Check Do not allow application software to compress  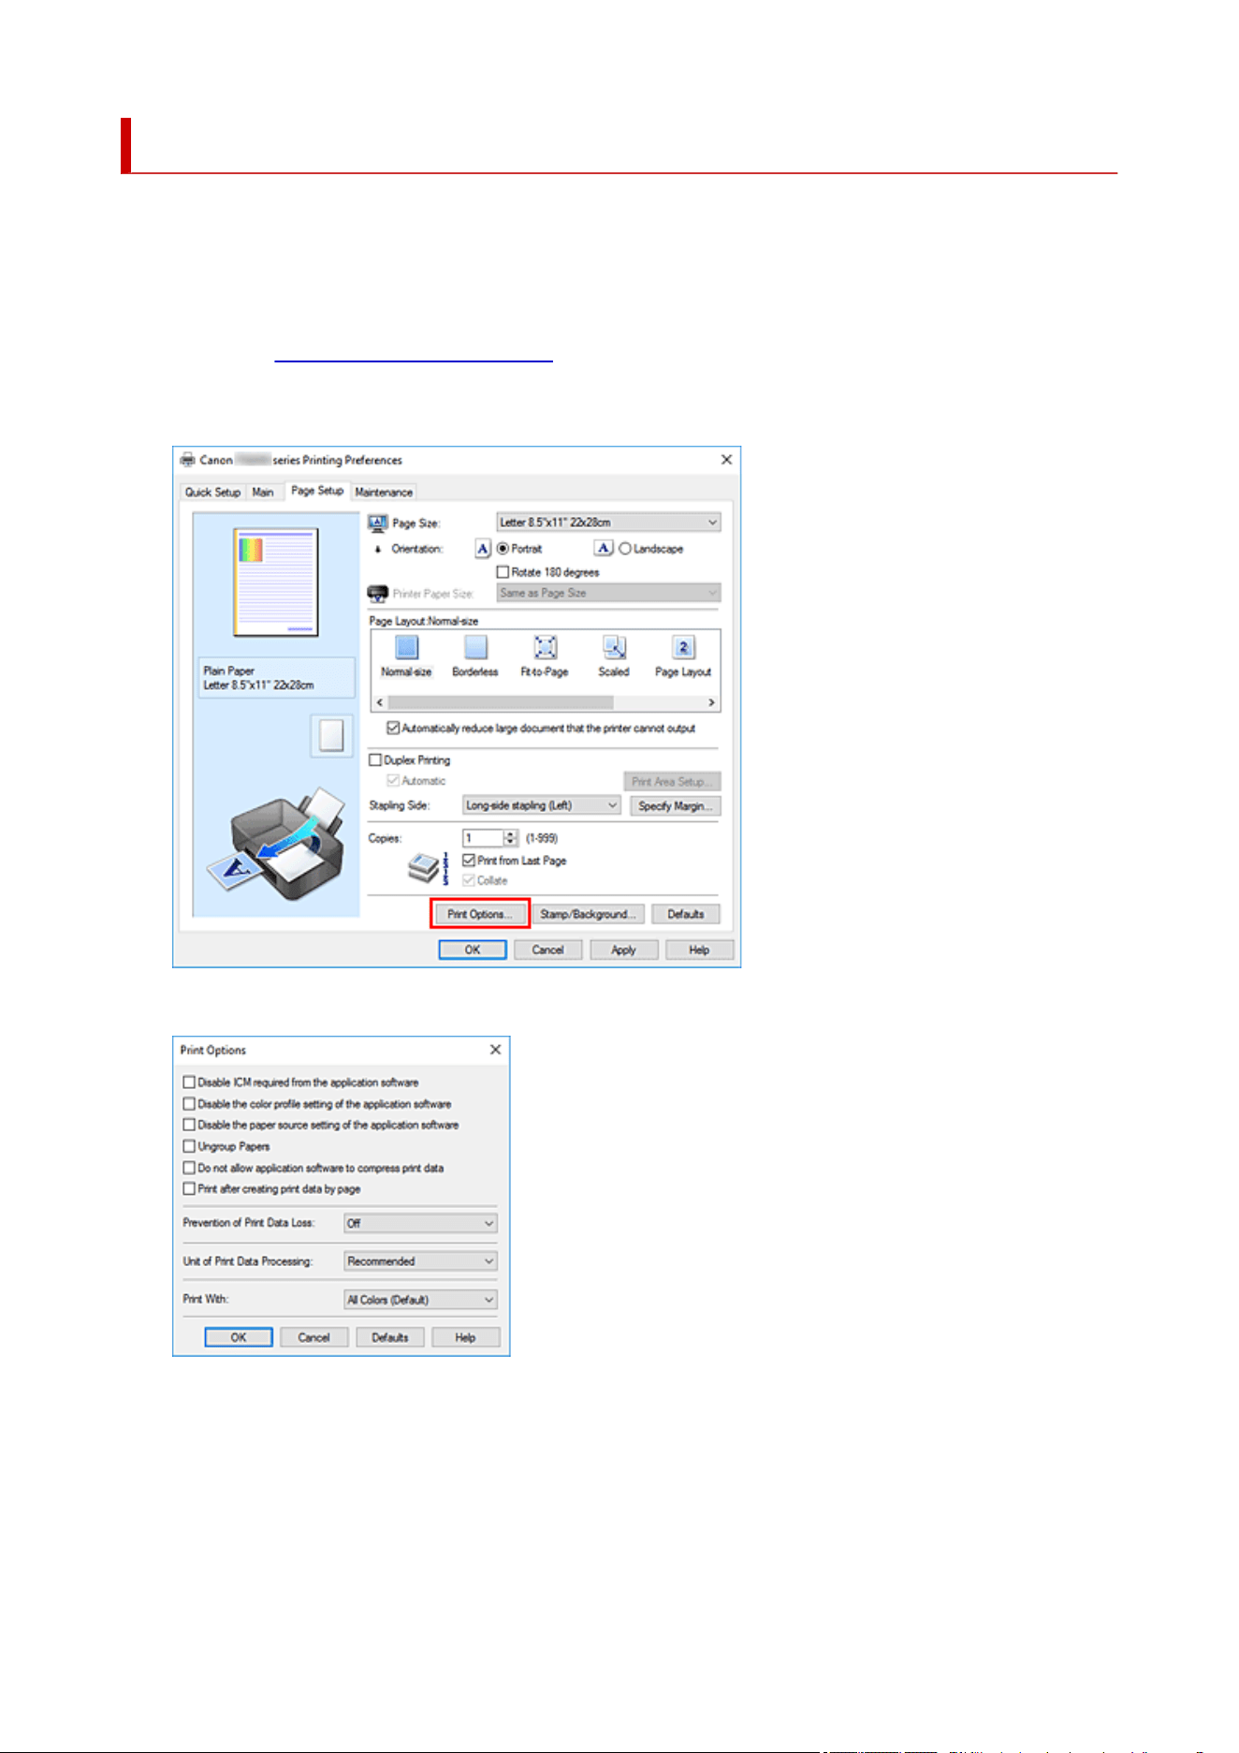[x=189, y=1168]
